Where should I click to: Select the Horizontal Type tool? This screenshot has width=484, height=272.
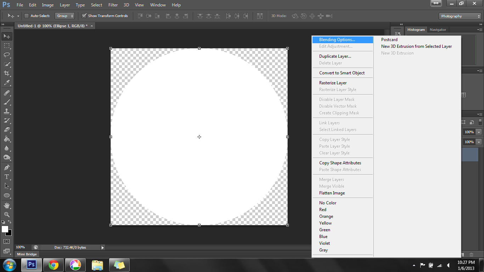click(7, 176)
